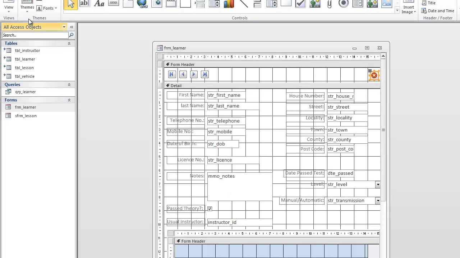Click the next-record navigation button on form
Screen dimensions: 460x258
pos(194,74)
